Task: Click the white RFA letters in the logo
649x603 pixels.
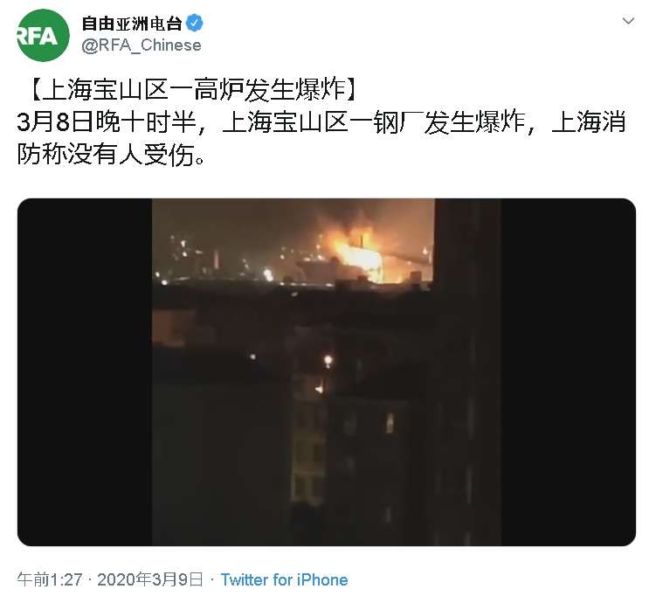Action: [38, 36]
